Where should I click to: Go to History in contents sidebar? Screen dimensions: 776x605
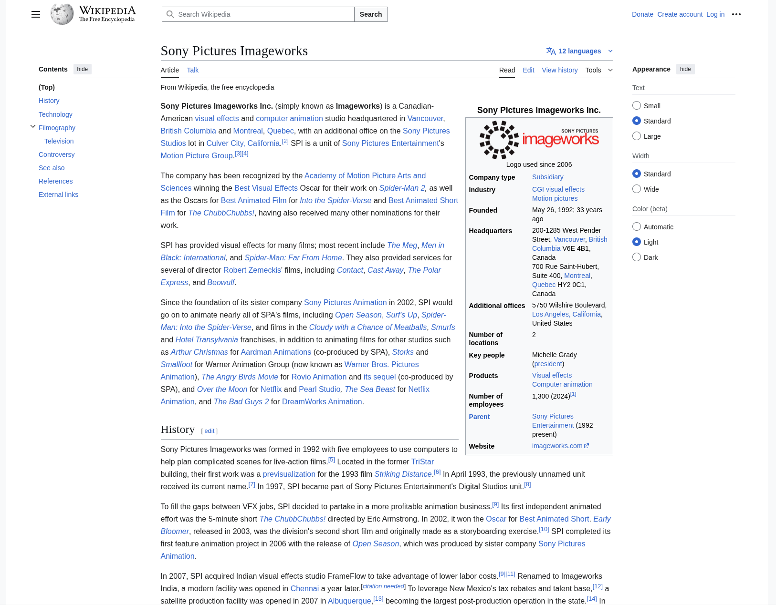tap(49, 101)
